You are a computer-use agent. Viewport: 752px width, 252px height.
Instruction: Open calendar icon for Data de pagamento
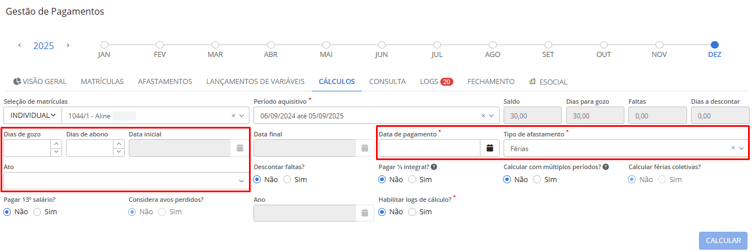click(x=490, y=148)
